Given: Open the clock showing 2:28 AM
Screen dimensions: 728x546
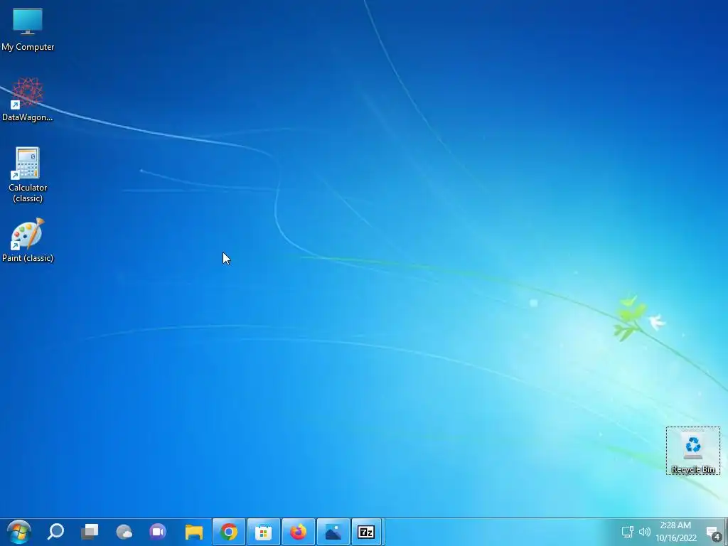Looking at the screenshot, I should (675, 525).
